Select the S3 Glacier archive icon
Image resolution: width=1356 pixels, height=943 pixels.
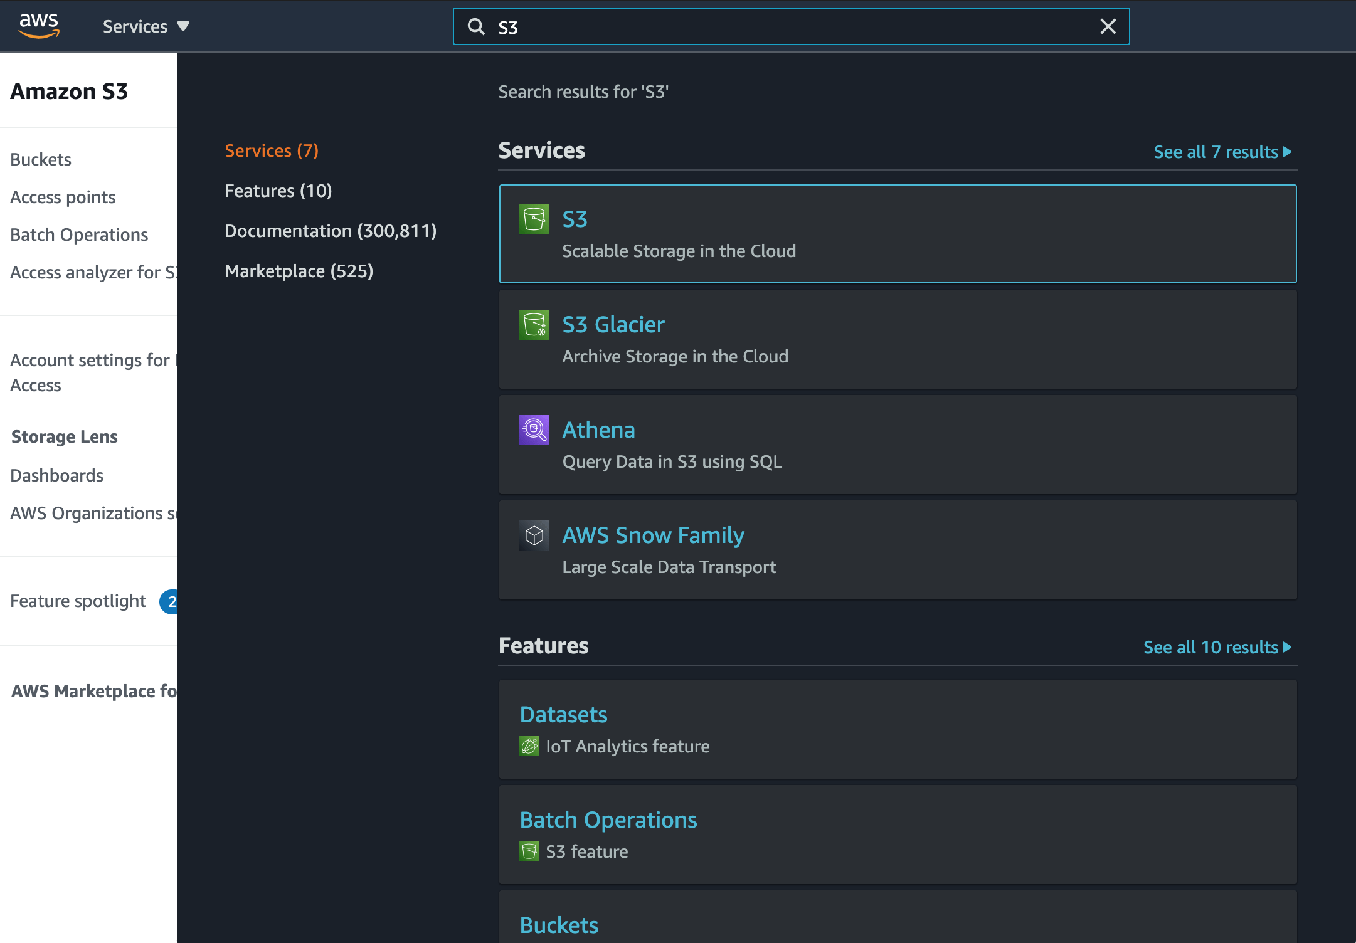534,325
